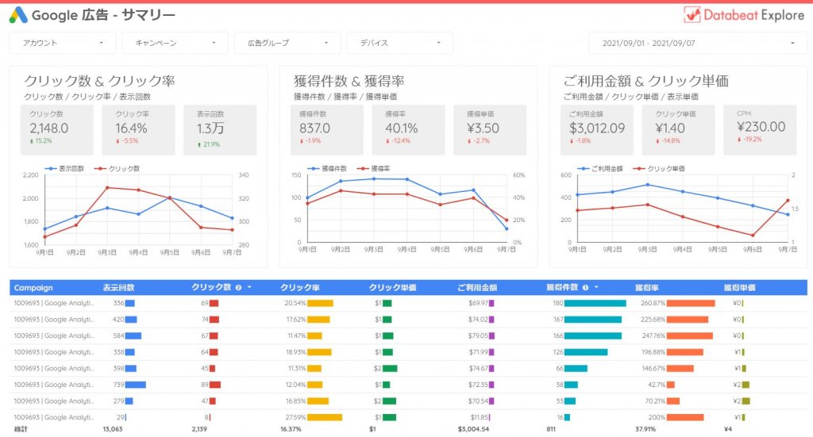Click the blue bar next to 739 表示回数
Image resolution: width=813 pixels, height=437 pixels.
[135, 385]
